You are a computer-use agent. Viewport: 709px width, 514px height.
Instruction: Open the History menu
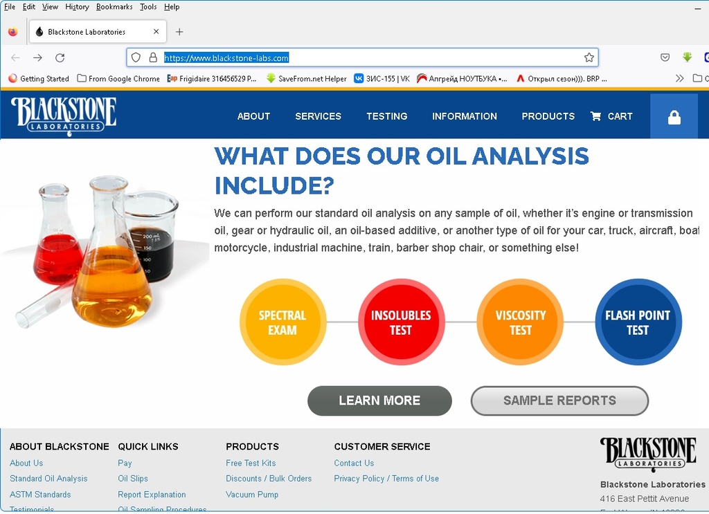(x=77, y=7)
